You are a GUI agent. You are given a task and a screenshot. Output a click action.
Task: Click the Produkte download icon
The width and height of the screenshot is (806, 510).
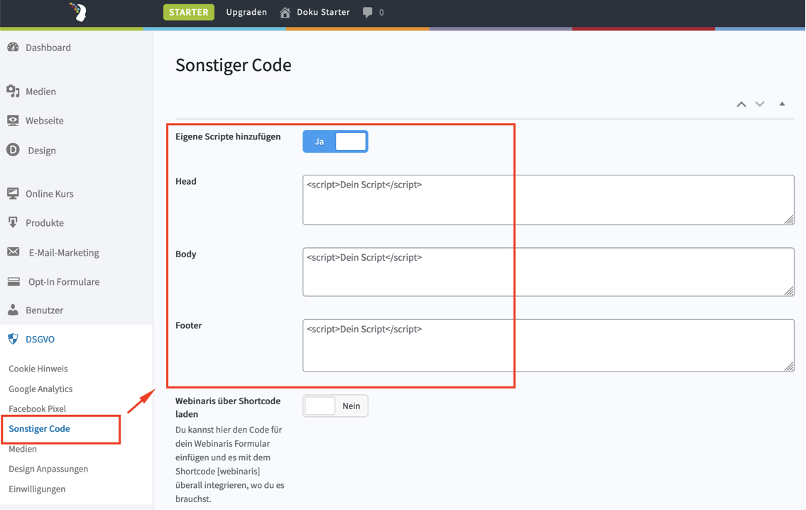pos(13,222)
